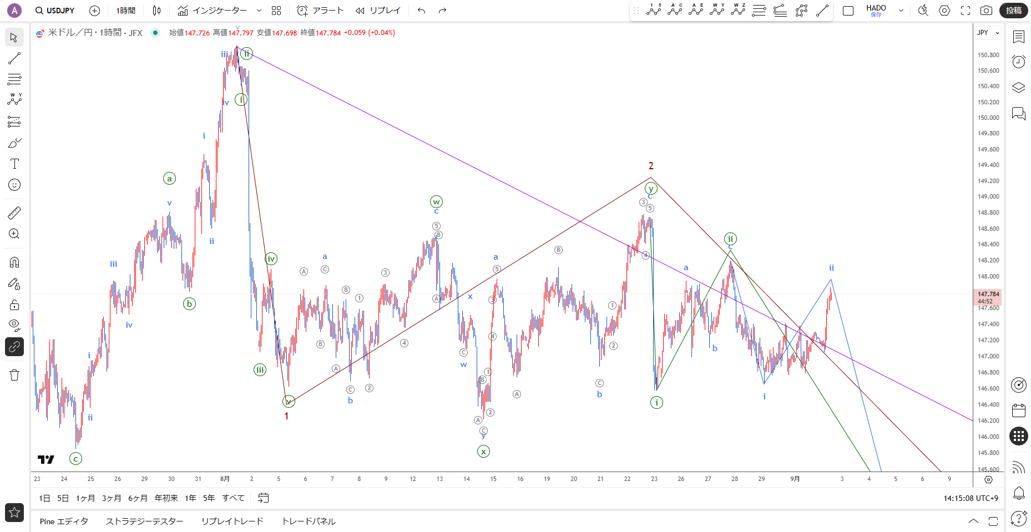Click the 投稿 publish button
This screenshot has width=1031, height=532.
click(1014, 11)
